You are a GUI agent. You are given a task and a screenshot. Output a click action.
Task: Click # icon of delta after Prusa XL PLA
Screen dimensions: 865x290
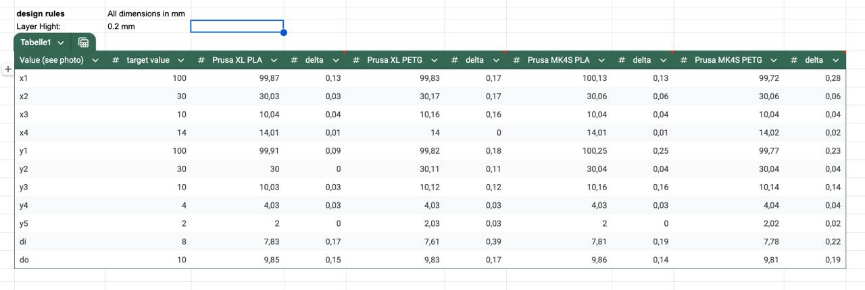(x=294, y=60)
